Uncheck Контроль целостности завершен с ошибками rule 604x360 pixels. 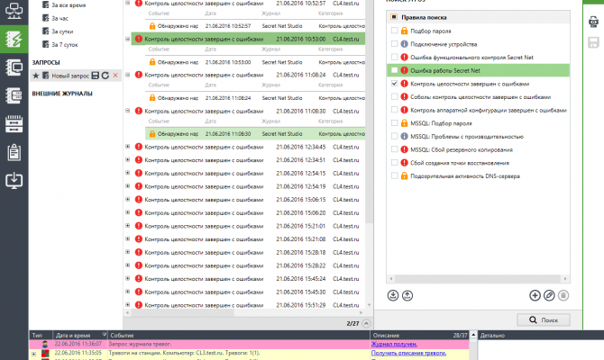tap(394, 83)
